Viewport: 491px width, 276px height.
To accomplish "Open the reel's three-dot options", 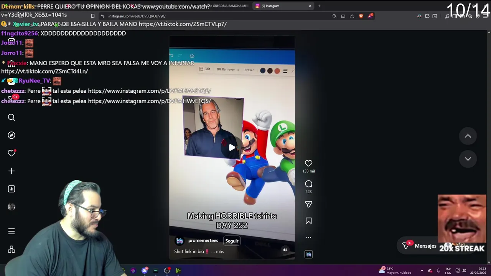I will click(x=308, y=237).
